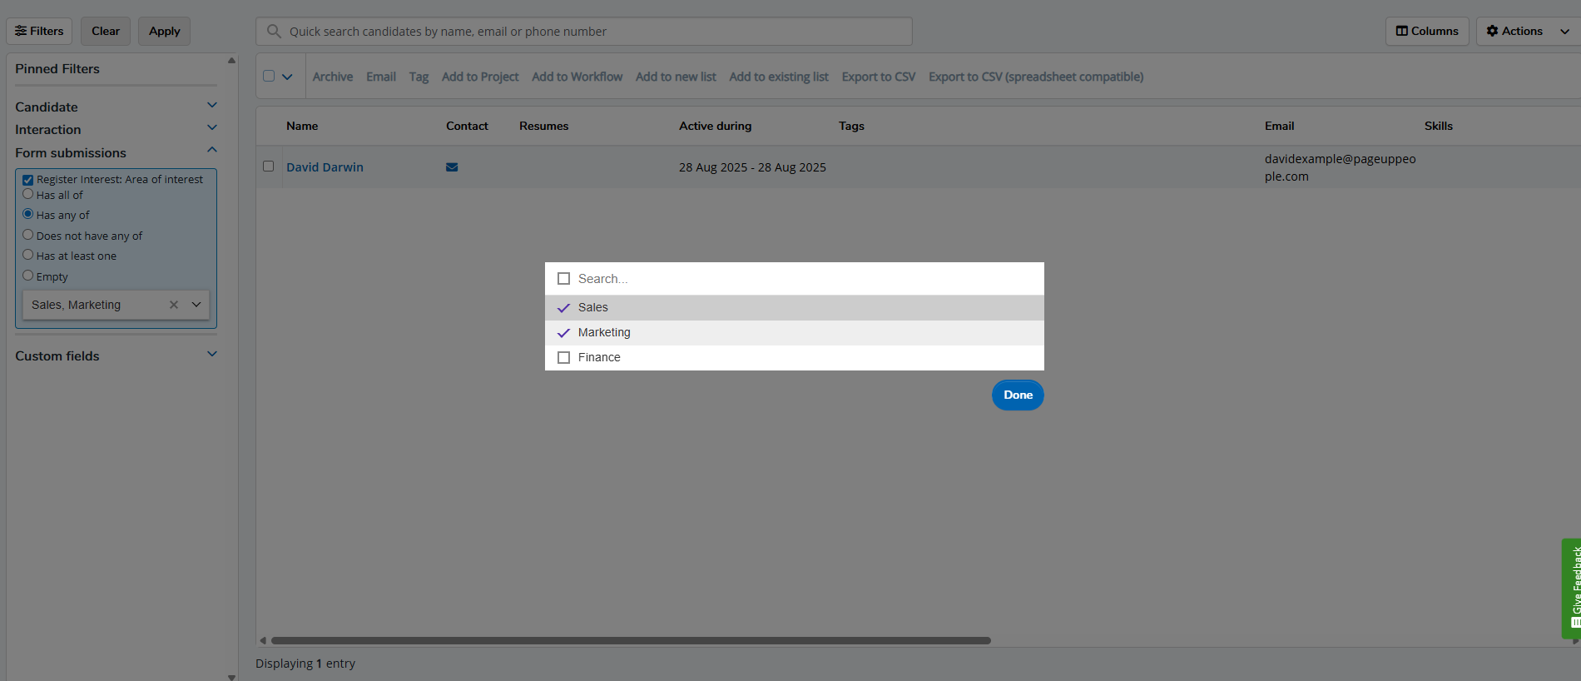Focus the Search field in the options popup

coord(807,279)
